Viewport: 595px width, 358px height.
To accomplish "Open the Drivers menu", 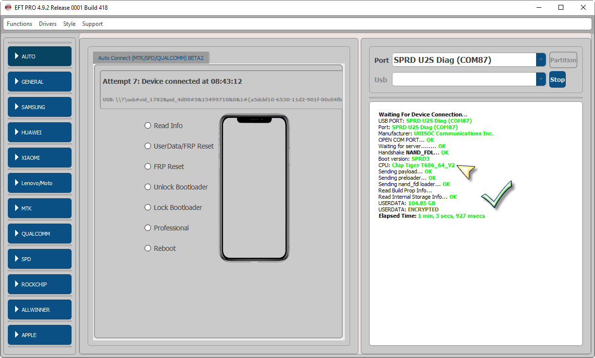I will point(47,23).
